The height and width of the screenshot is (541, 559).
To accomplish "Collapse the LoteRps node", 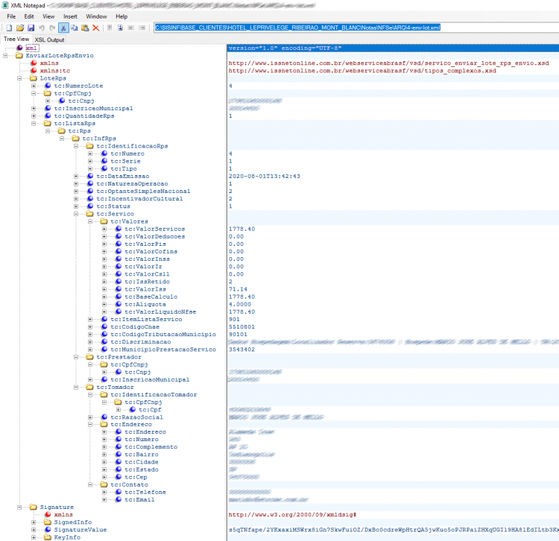I will click(x=19, y=78).
